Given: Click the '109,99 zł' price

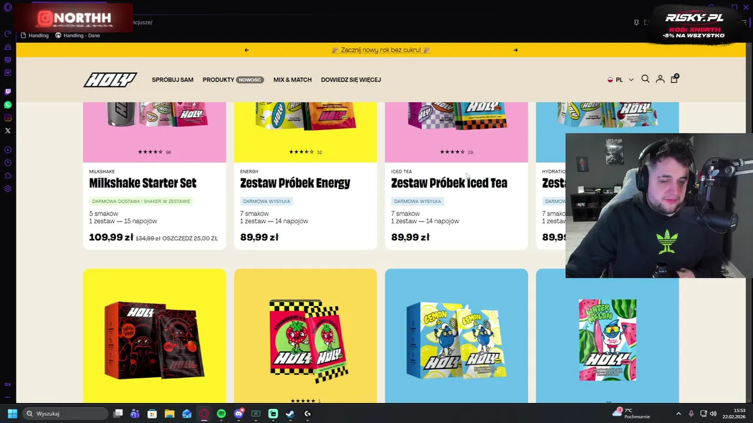Looking at the screenshot, I should [x=111, y=237].
